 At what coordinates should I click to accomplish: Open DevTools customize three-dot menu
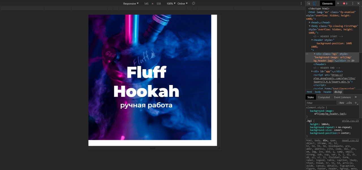point(353,3)
